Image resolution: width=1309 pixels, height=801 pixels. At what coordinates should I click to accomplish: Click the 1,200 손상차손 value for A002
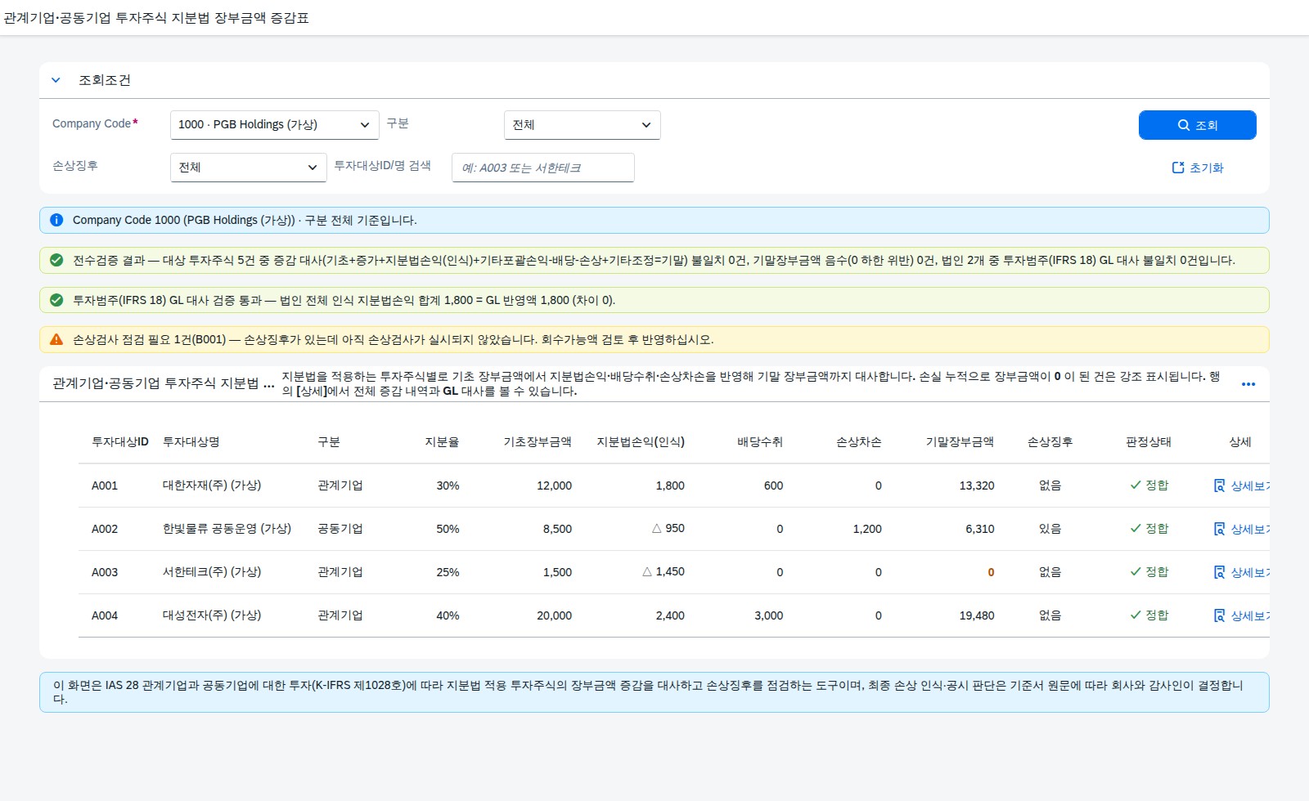tap(867, 529)
